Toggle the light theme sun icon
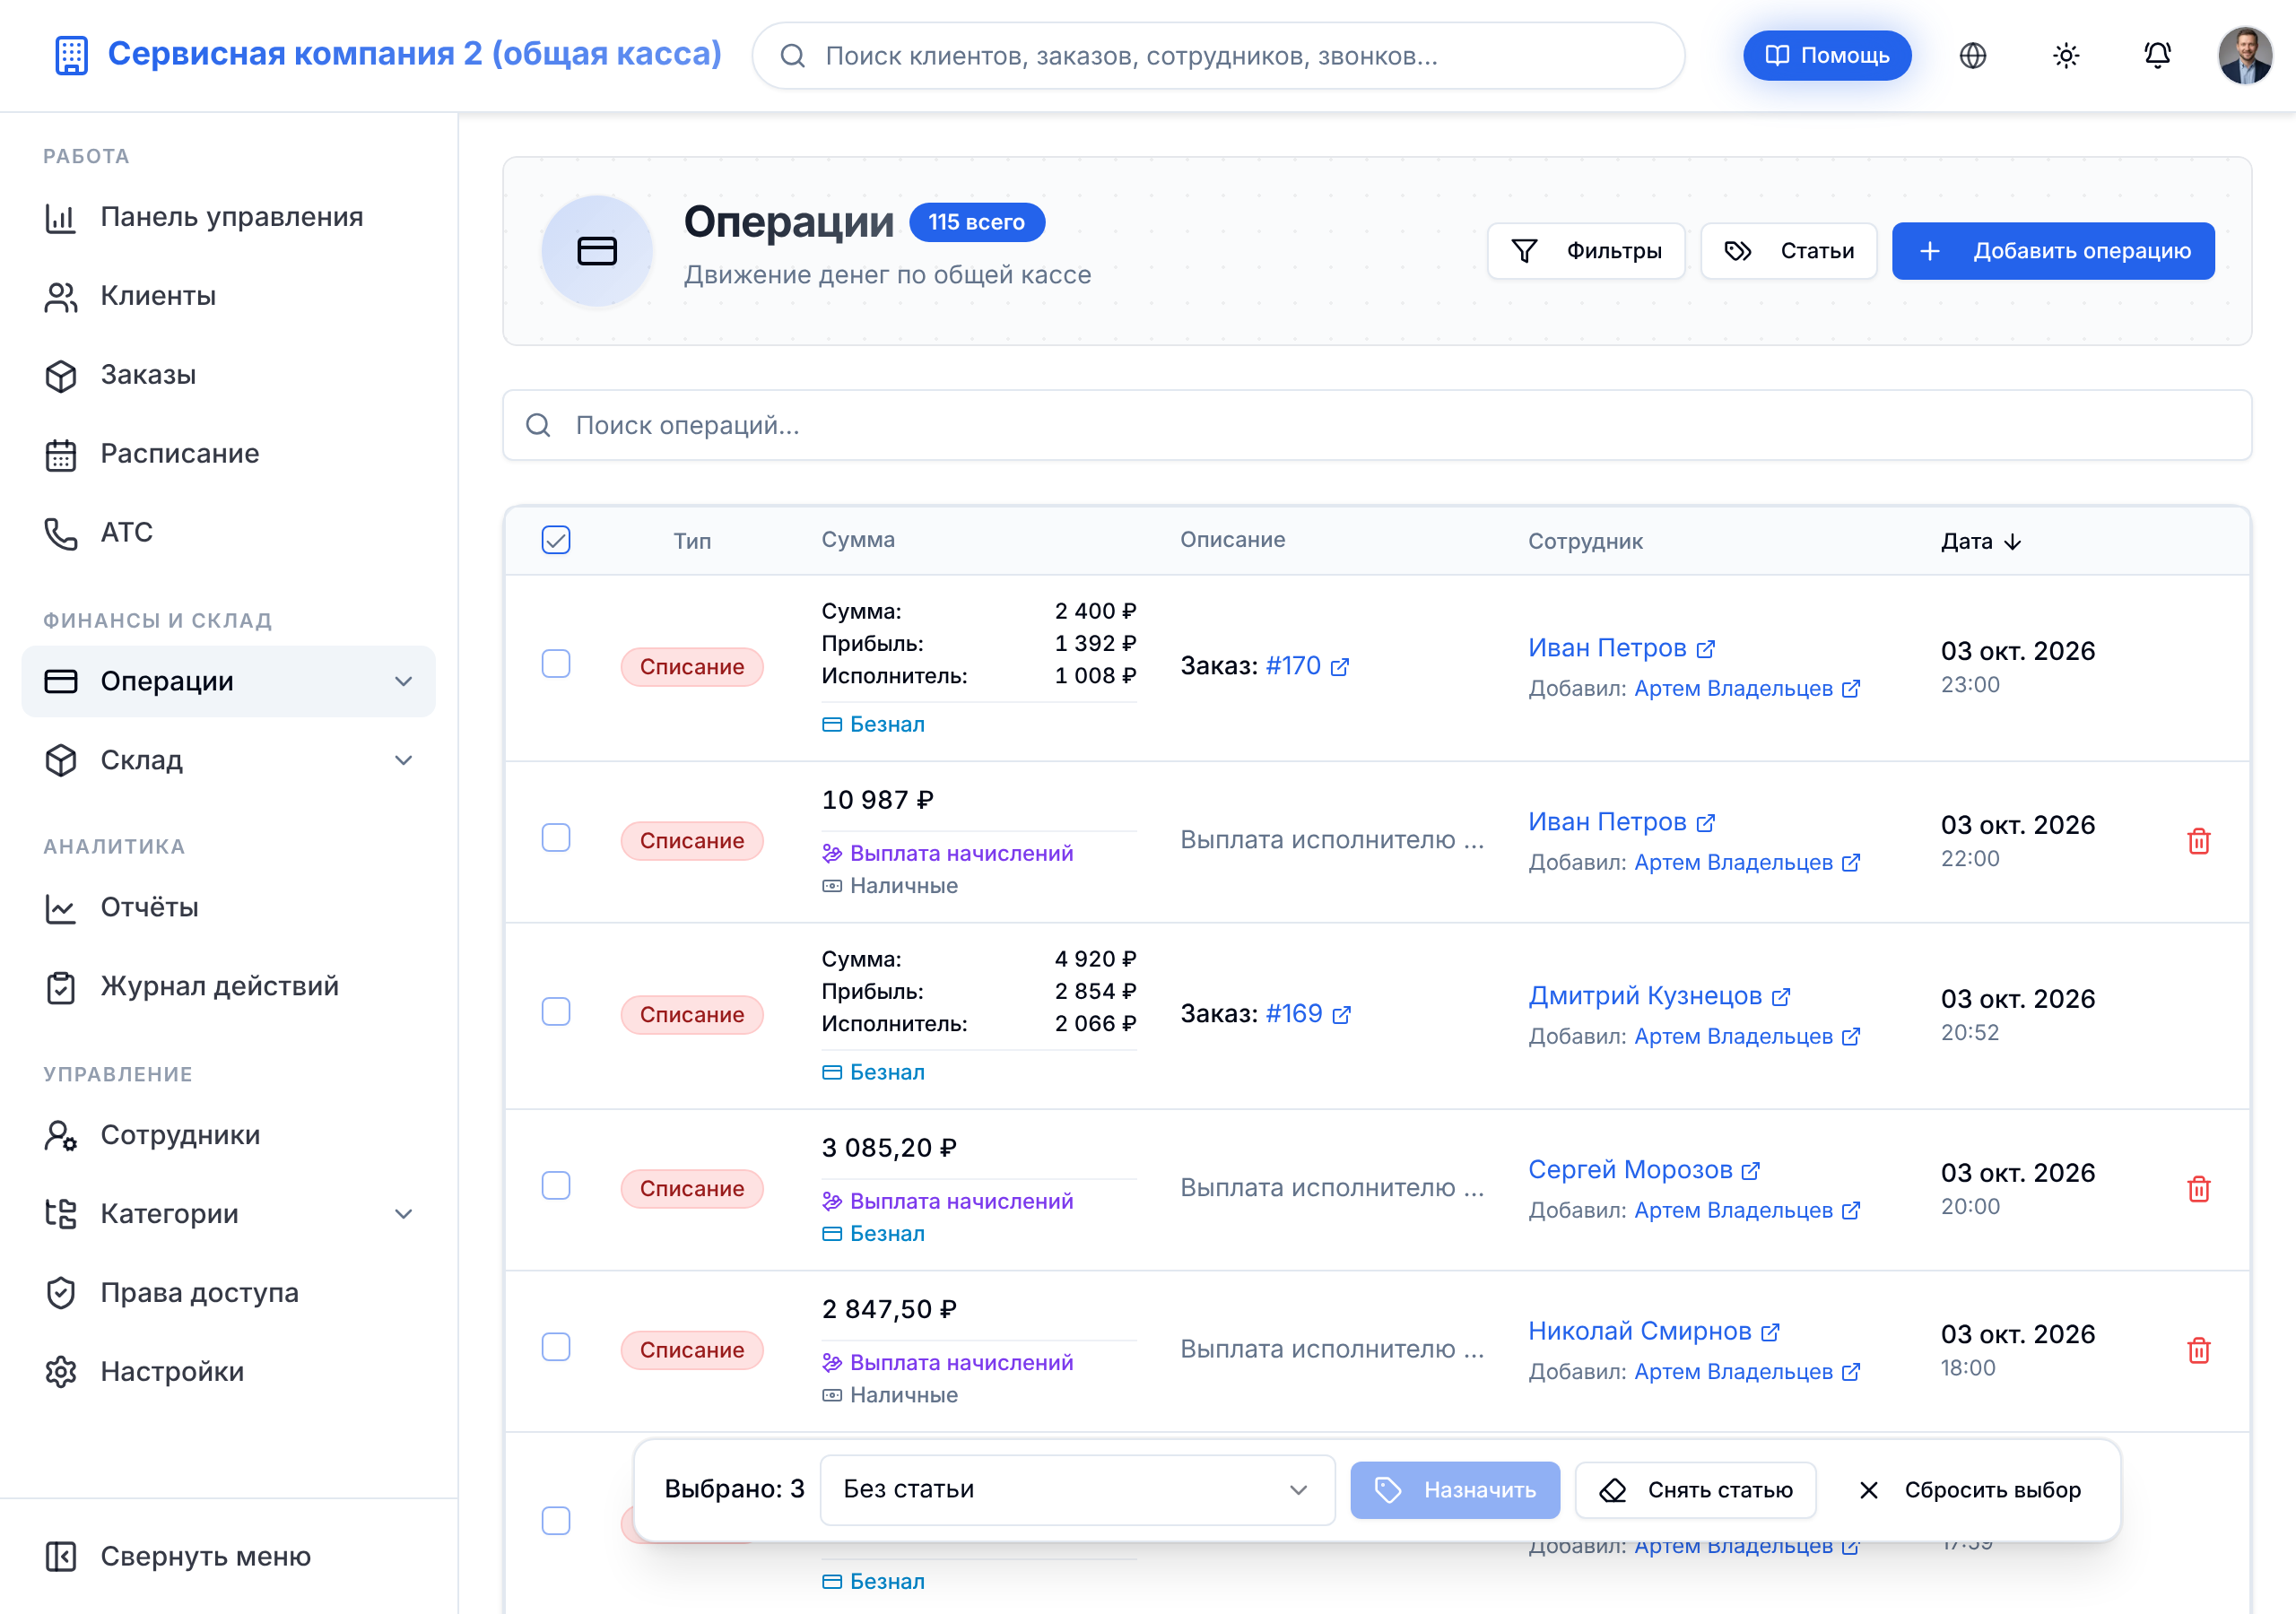The width and height of the screenshot is (2296, 1614). [x=2065, y=56]
